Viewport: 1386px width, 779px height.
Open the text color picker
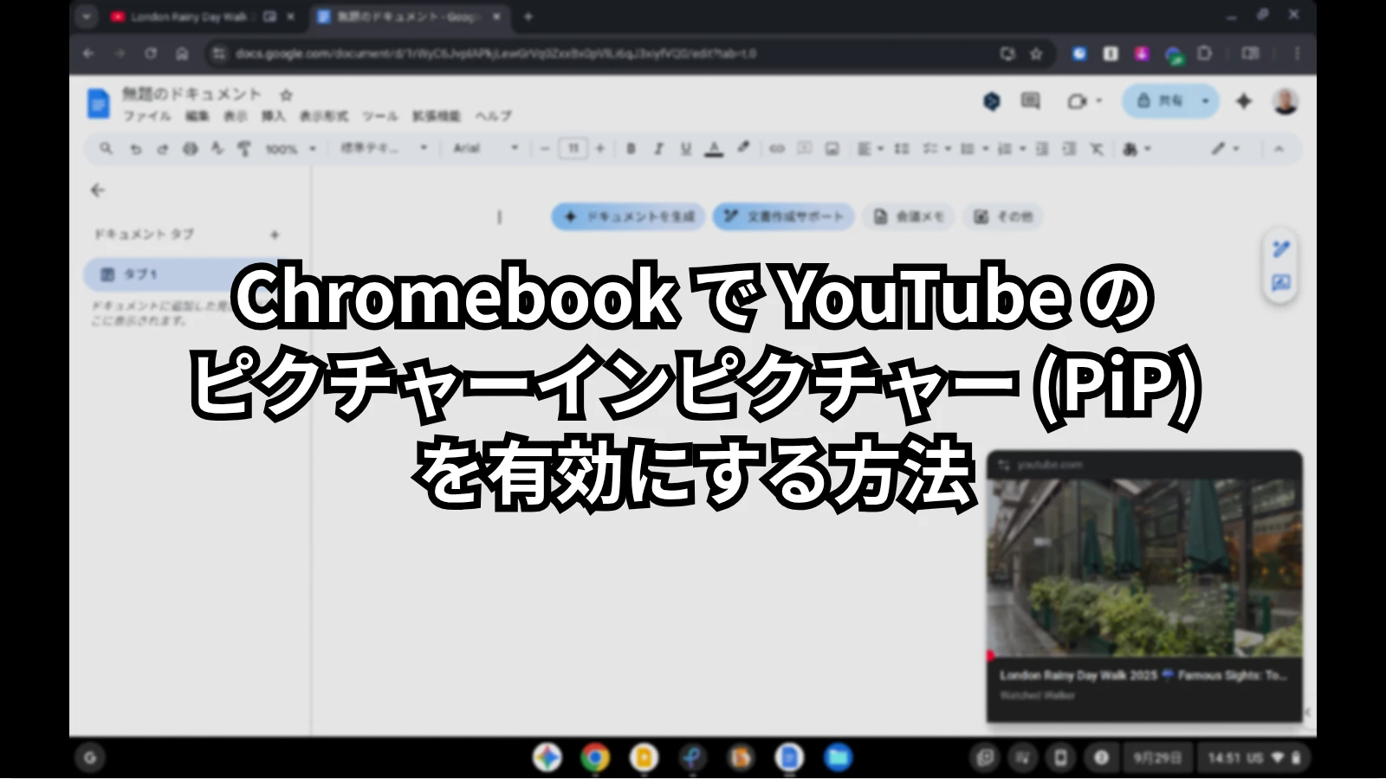pos(714,149)
